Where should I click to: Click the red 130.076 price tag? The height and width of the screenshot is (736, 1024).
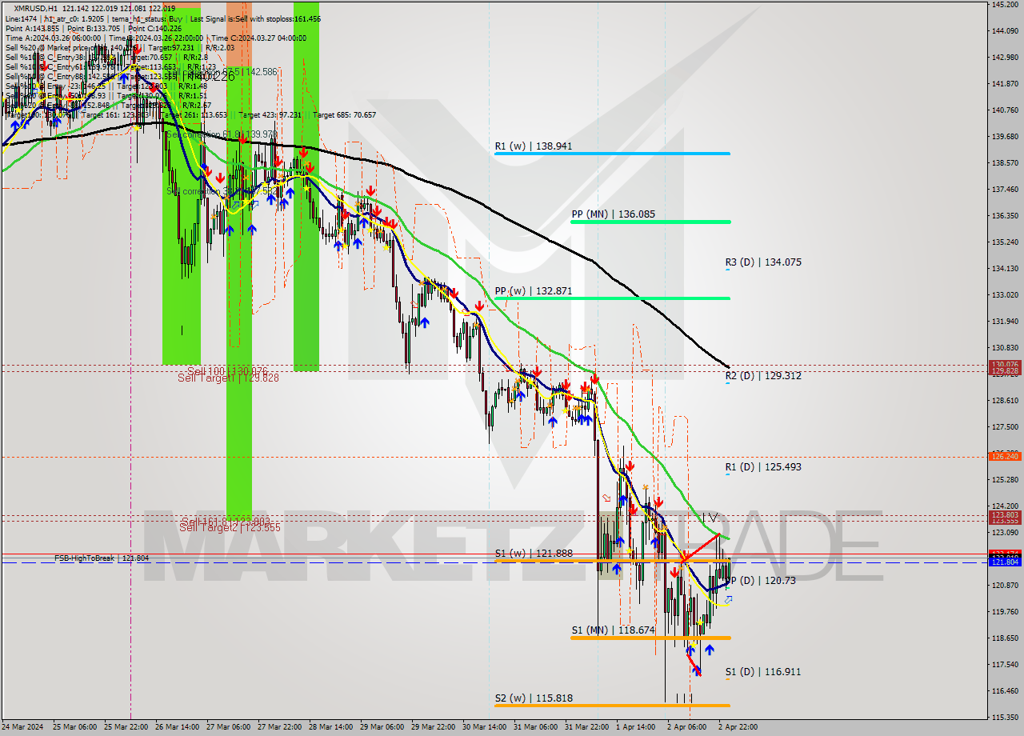coord(1005,364)
